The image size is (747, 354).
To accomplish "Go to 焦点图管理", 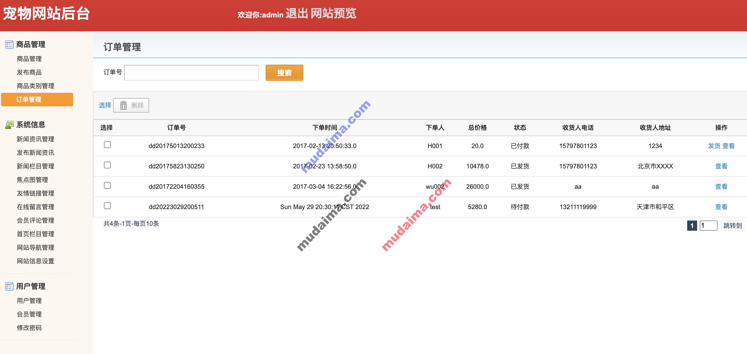I will pyautogui.click(x=32, y=180).
